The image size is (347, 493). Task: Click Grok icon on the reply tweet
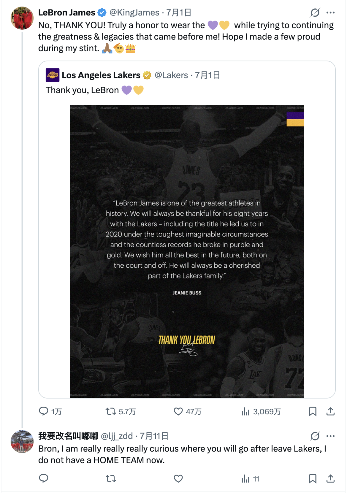tap(315, 436)
